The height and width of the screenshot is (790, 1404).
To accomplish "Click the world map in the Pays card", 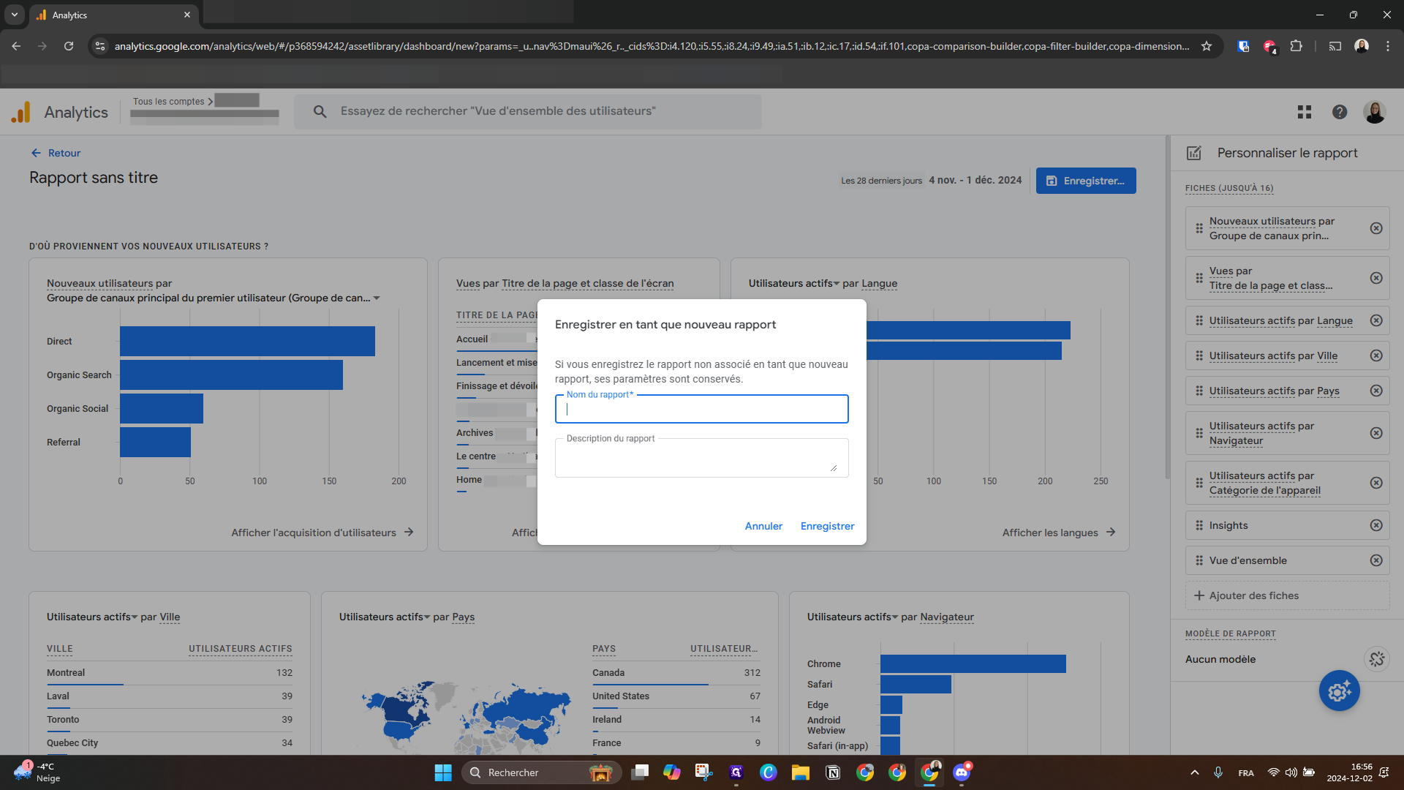I will pyautogui.click(x=467, y=717).
